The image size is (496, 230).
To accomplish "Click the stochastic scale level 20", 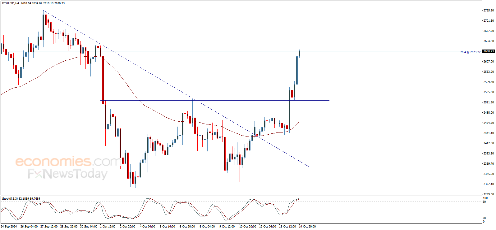I will click(x=485, y=218).
